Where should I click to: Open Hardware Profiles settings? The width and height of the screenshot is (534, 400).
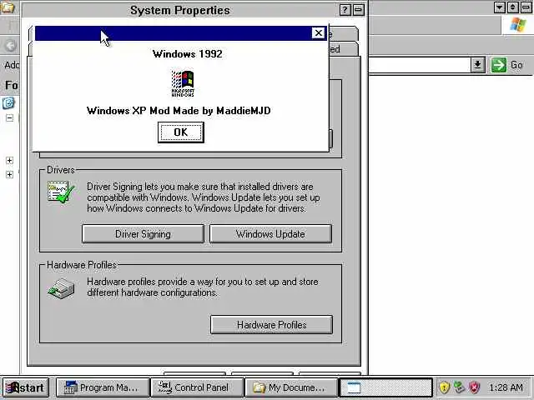tap(271, 324)
